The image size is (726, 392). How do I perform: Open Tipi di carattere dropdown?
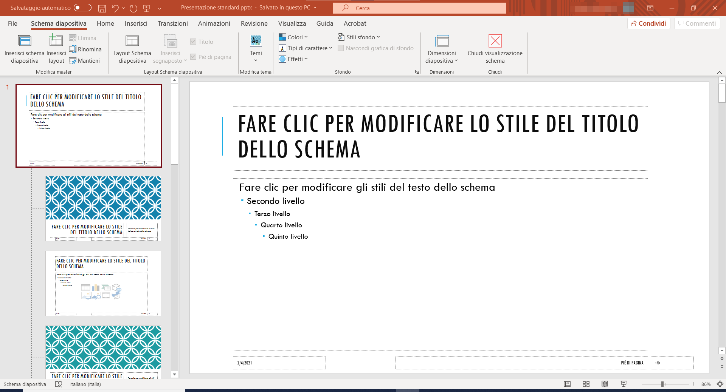pyautogui.click(x=306, y=48)
